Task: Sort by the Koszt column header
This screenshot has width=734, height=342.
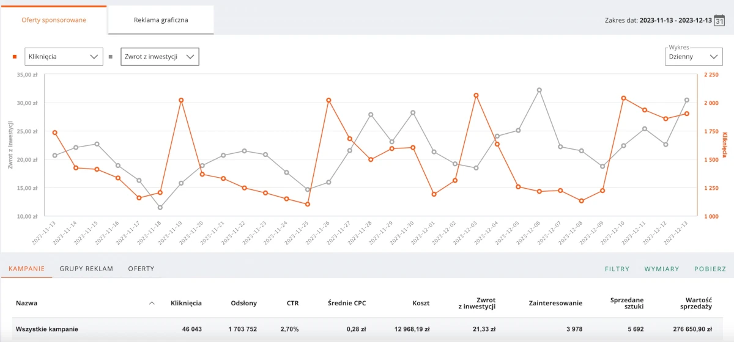Action: 421,303
